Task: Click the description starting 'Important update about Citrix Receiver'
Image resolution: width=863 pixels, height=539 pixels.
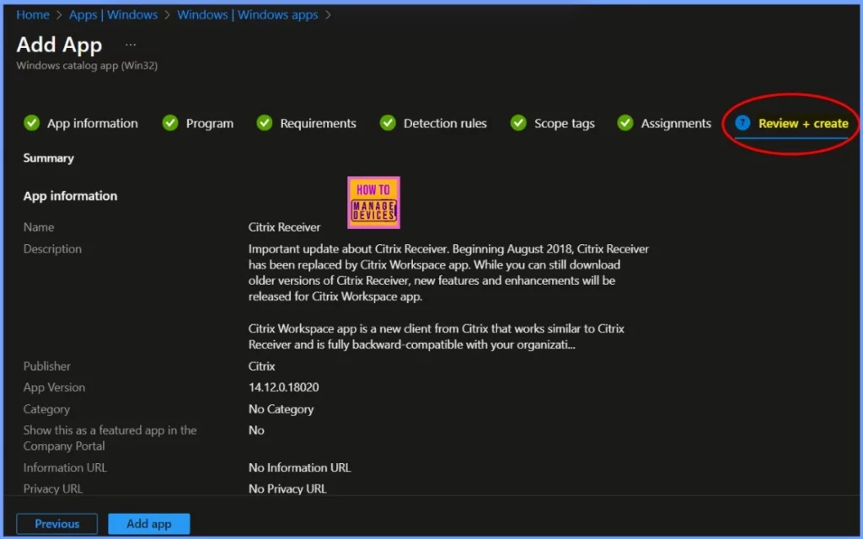Action: [x=448, y=273]
